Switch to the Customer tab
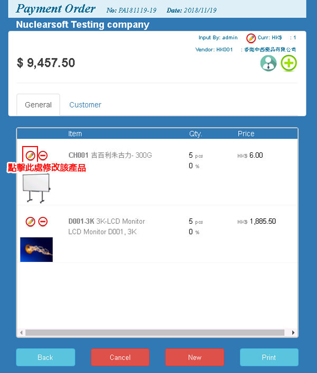Screen dimensions: 317x373 [85, 105]
